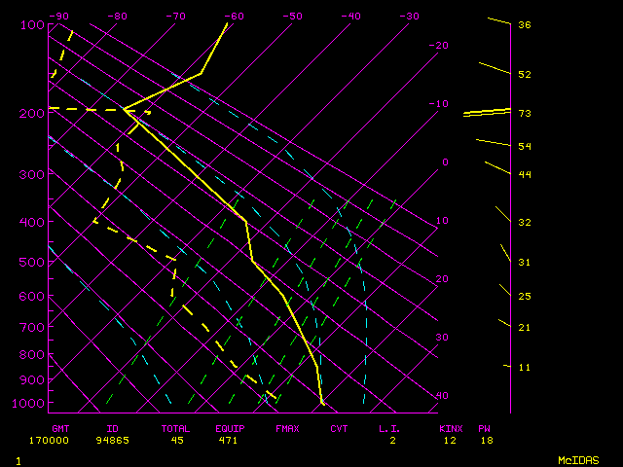Click the wind barb beside value 36
The image size is (623, 467).
click(x=498, y=21)
